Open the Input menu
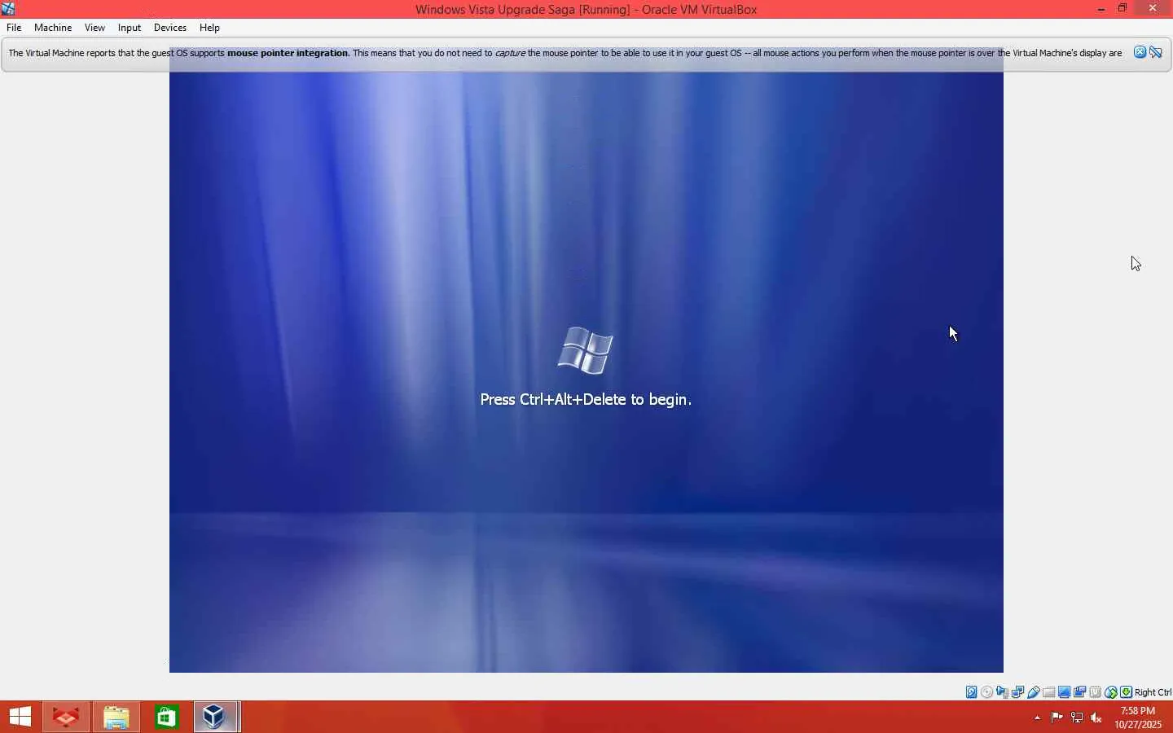 pyautogui.click(x=130, y=28)
